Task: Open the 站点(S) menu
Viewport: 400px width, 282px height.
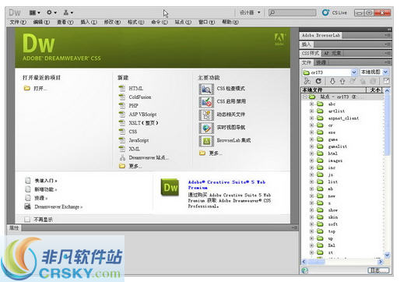Action: tap(183, 22)
